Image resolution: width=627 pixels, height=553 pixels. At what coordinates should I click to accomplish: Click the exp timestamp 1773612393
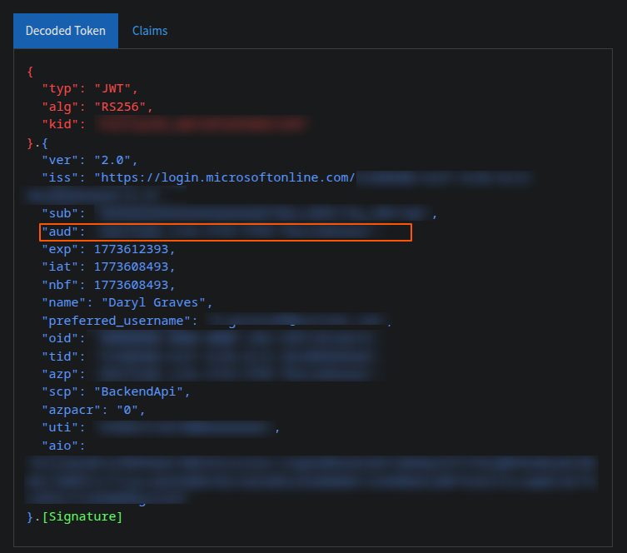tap(134, 249)
